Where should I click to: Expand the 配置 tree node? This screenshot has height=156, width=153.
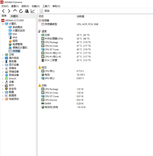coord(3,92)
